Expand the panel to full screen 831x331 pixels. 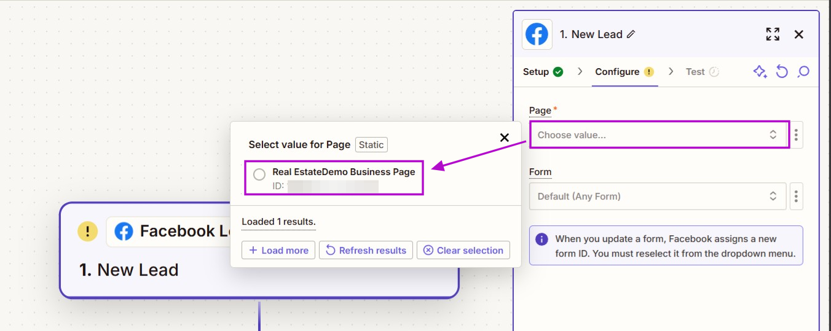(x=773, y=34)
